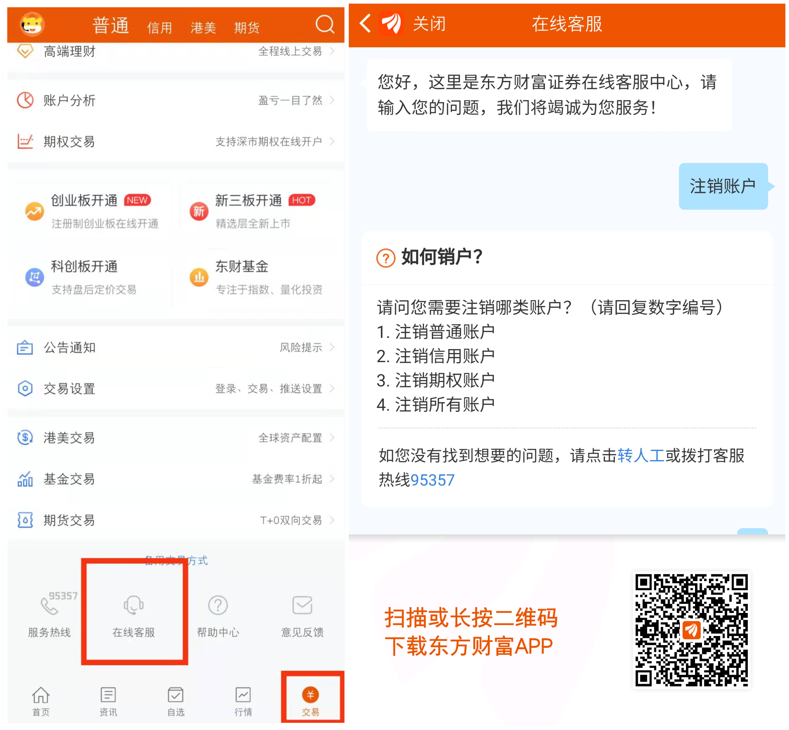
Task: Dial hotline link 95357 in chat
Action: click(x=432, y=480)
